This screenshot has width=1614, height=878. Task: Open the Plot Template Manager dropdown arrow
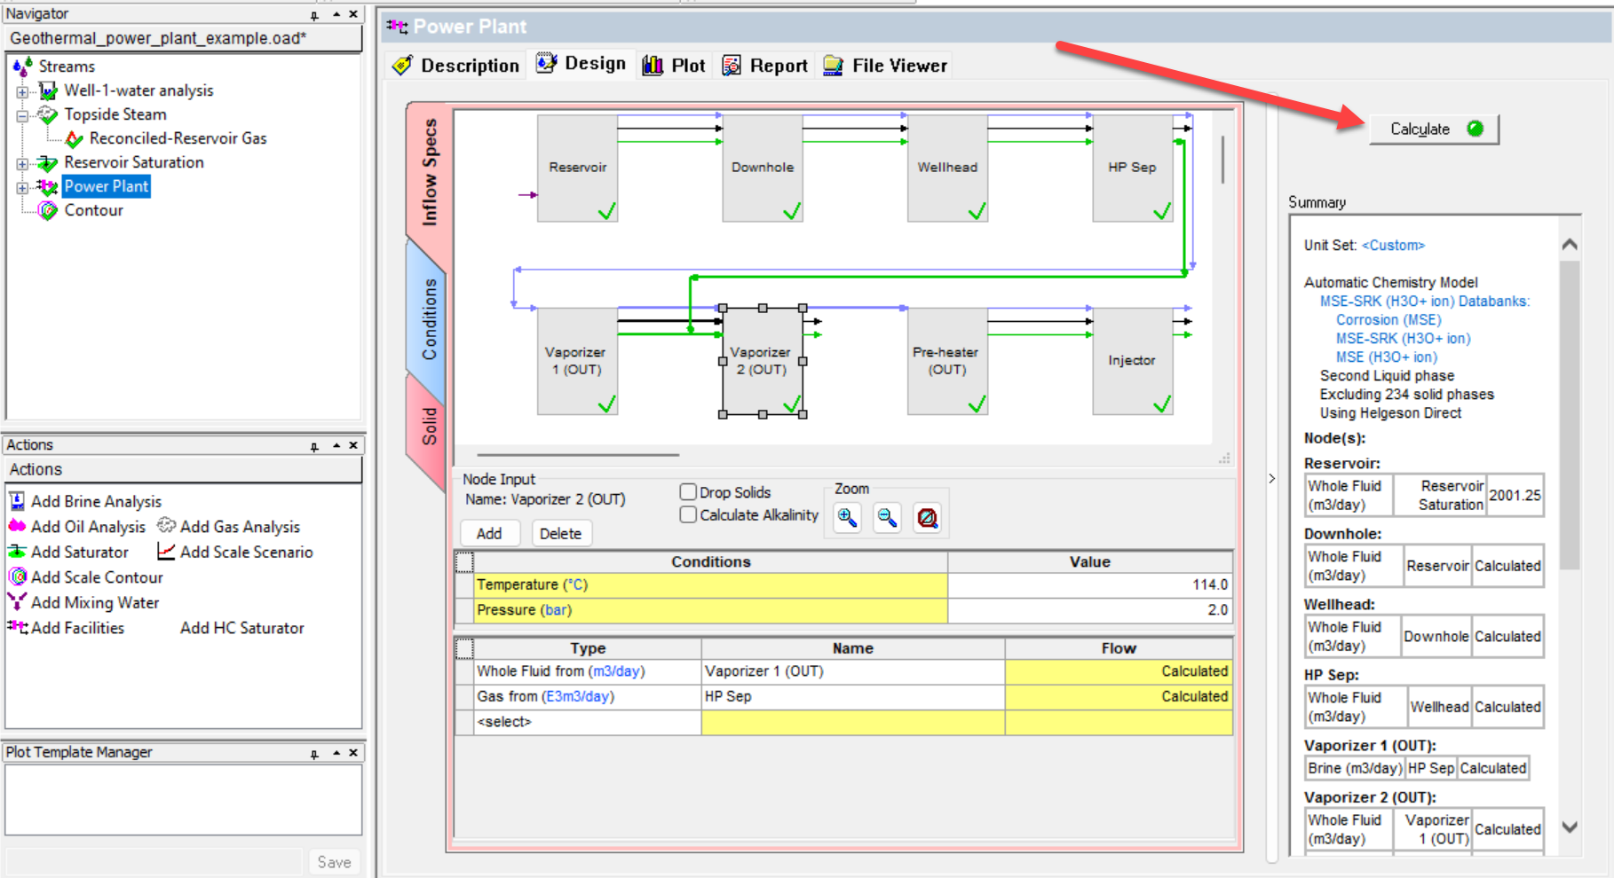tap(336, 753)
